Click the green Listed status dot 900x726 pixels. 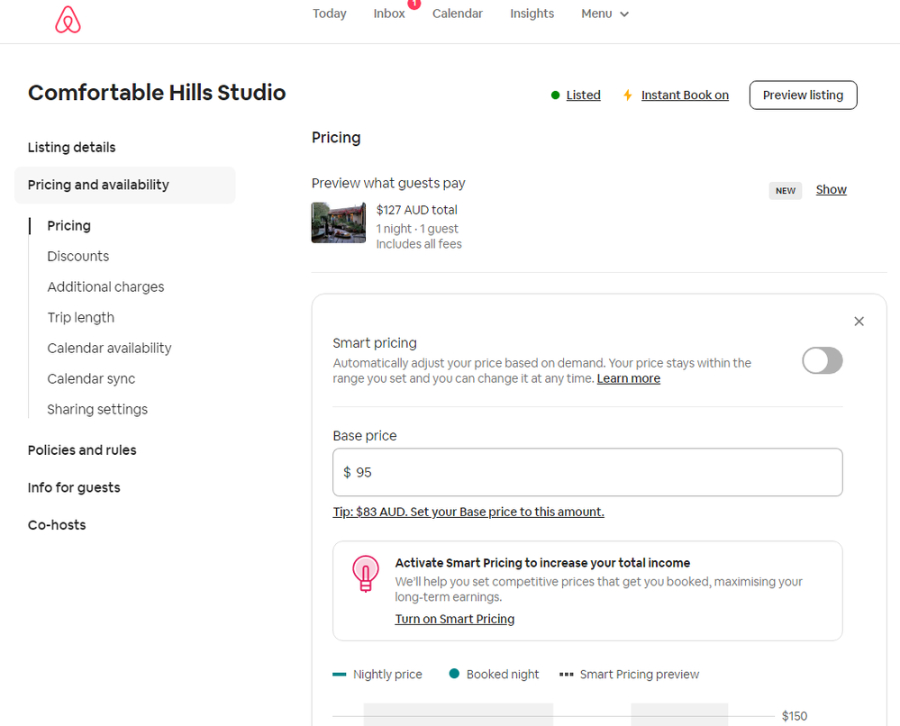tap(556, 95)
